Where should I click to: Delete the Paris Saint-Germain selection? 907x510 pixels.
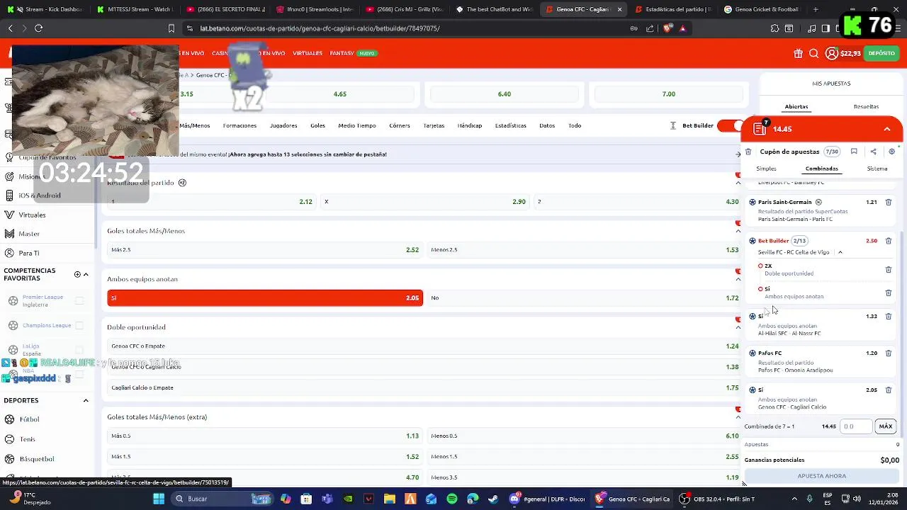click(889, 202)
